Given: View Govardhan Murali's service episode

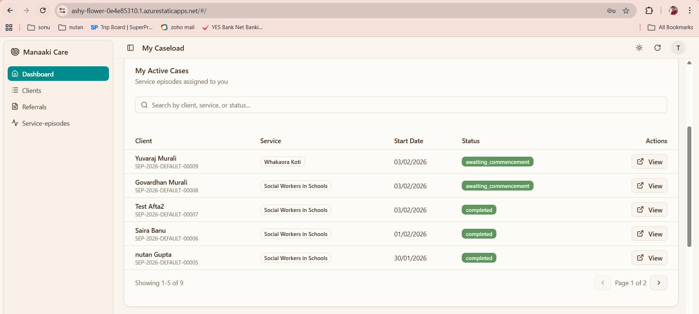Looking at the screenshot, I should point(649,186).
